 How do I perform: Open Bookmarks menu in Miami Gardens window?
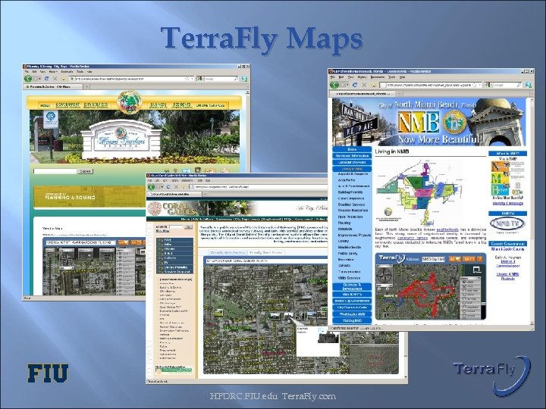point(67,72)
